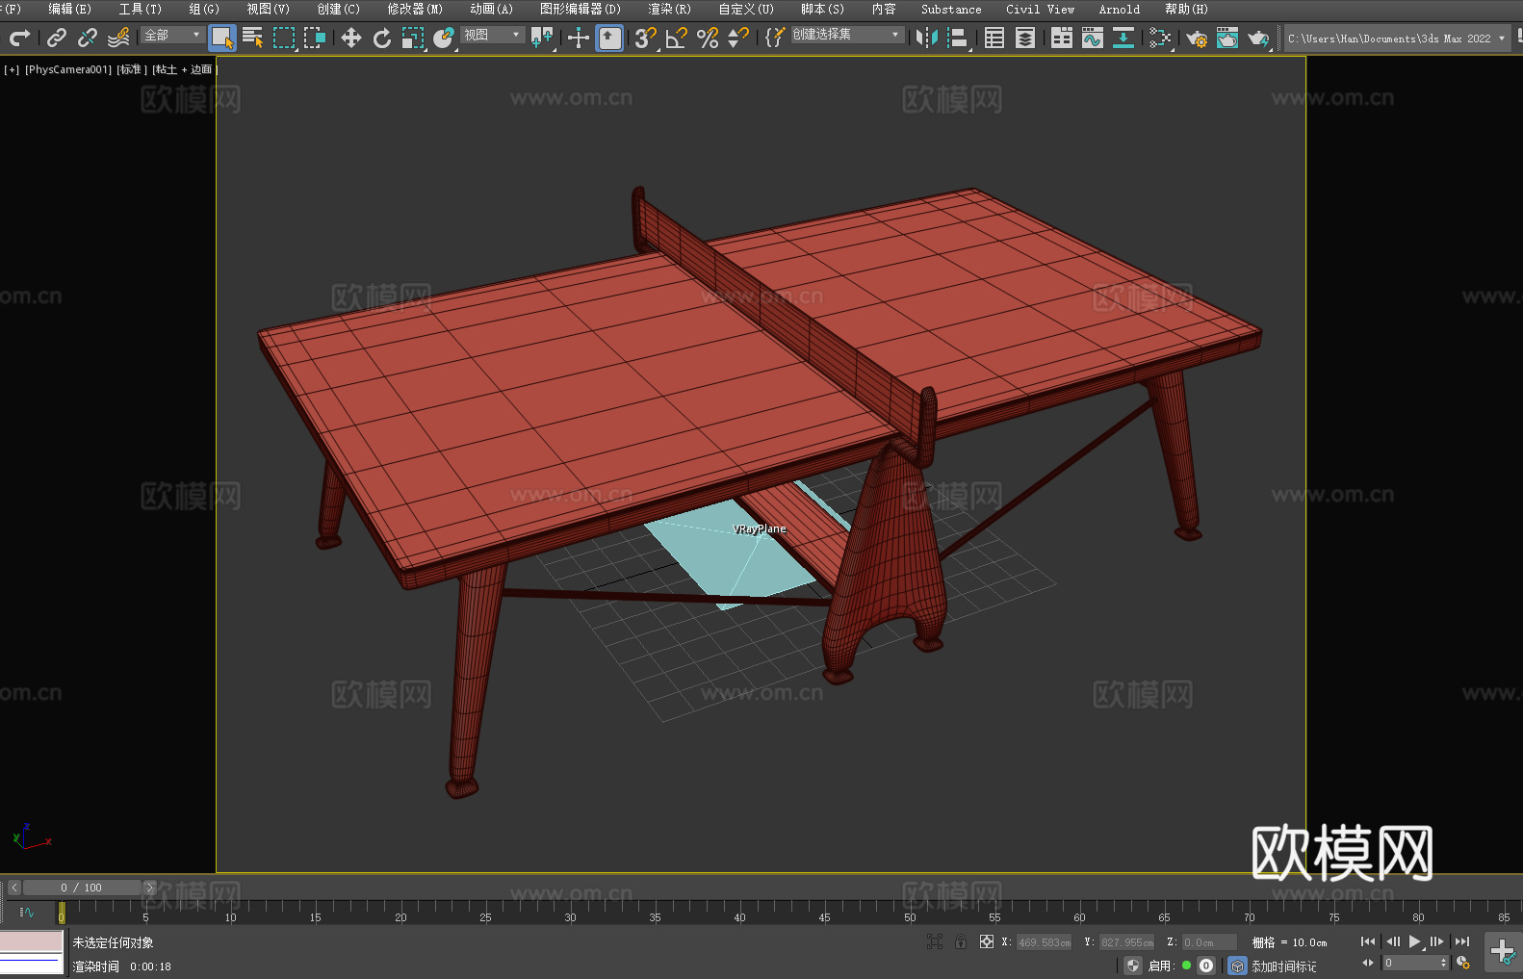Click the Unlink Selection icon

tap(88, 38)
